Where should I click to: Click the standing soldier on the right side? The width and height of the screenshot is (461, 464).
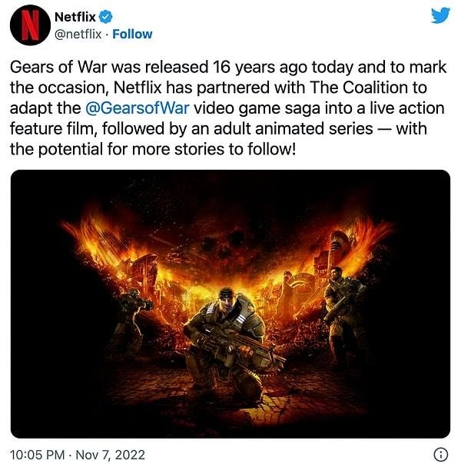[345, 313]
